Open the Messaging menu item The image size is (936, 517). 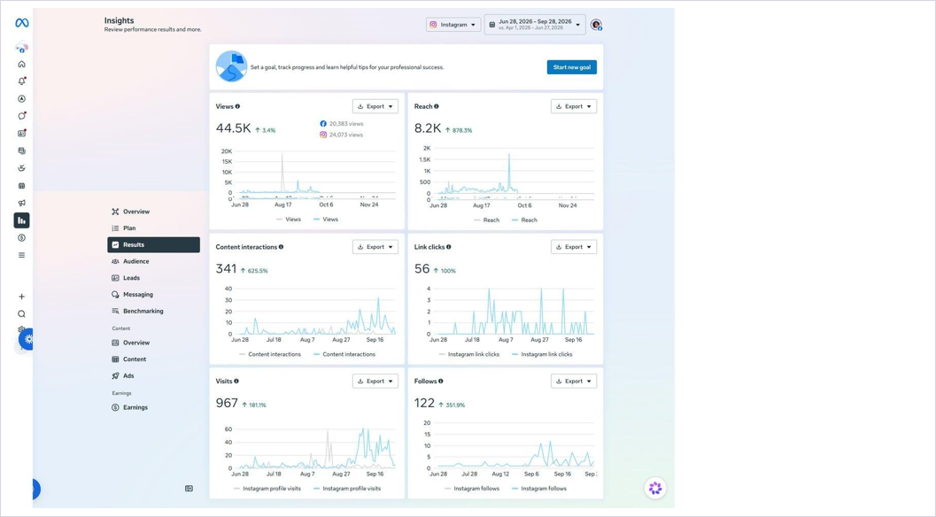[153, 294]
